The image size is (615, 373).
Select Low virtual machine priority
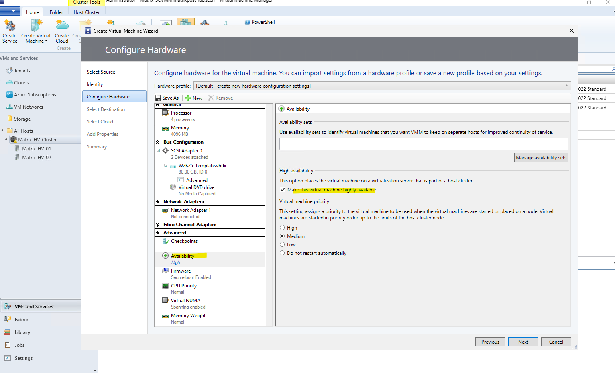click(282, 244)
